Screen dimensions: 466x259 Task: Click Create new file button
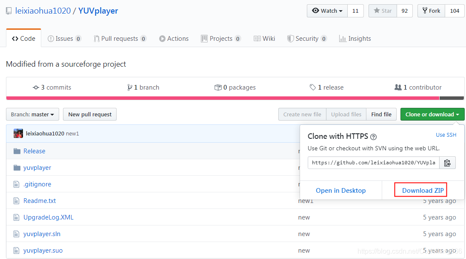(302, 114)
